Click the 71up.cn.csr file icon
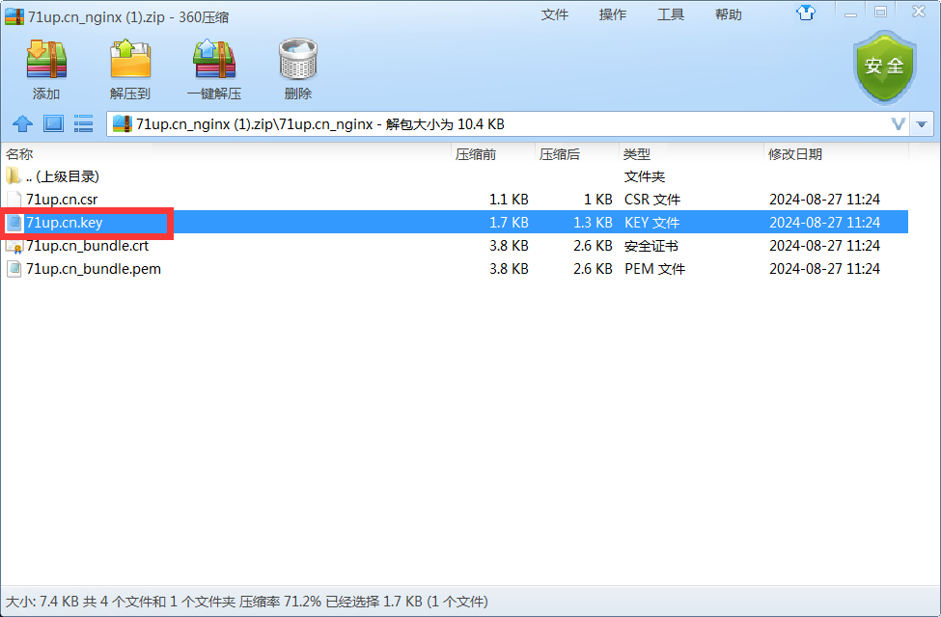 [14, 199]
